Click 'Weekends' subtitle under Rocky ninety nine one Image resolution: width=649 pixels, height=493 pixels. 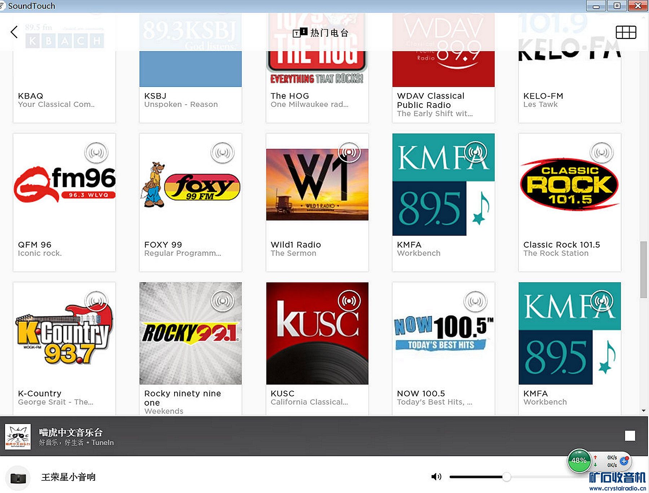pos(164,411)
